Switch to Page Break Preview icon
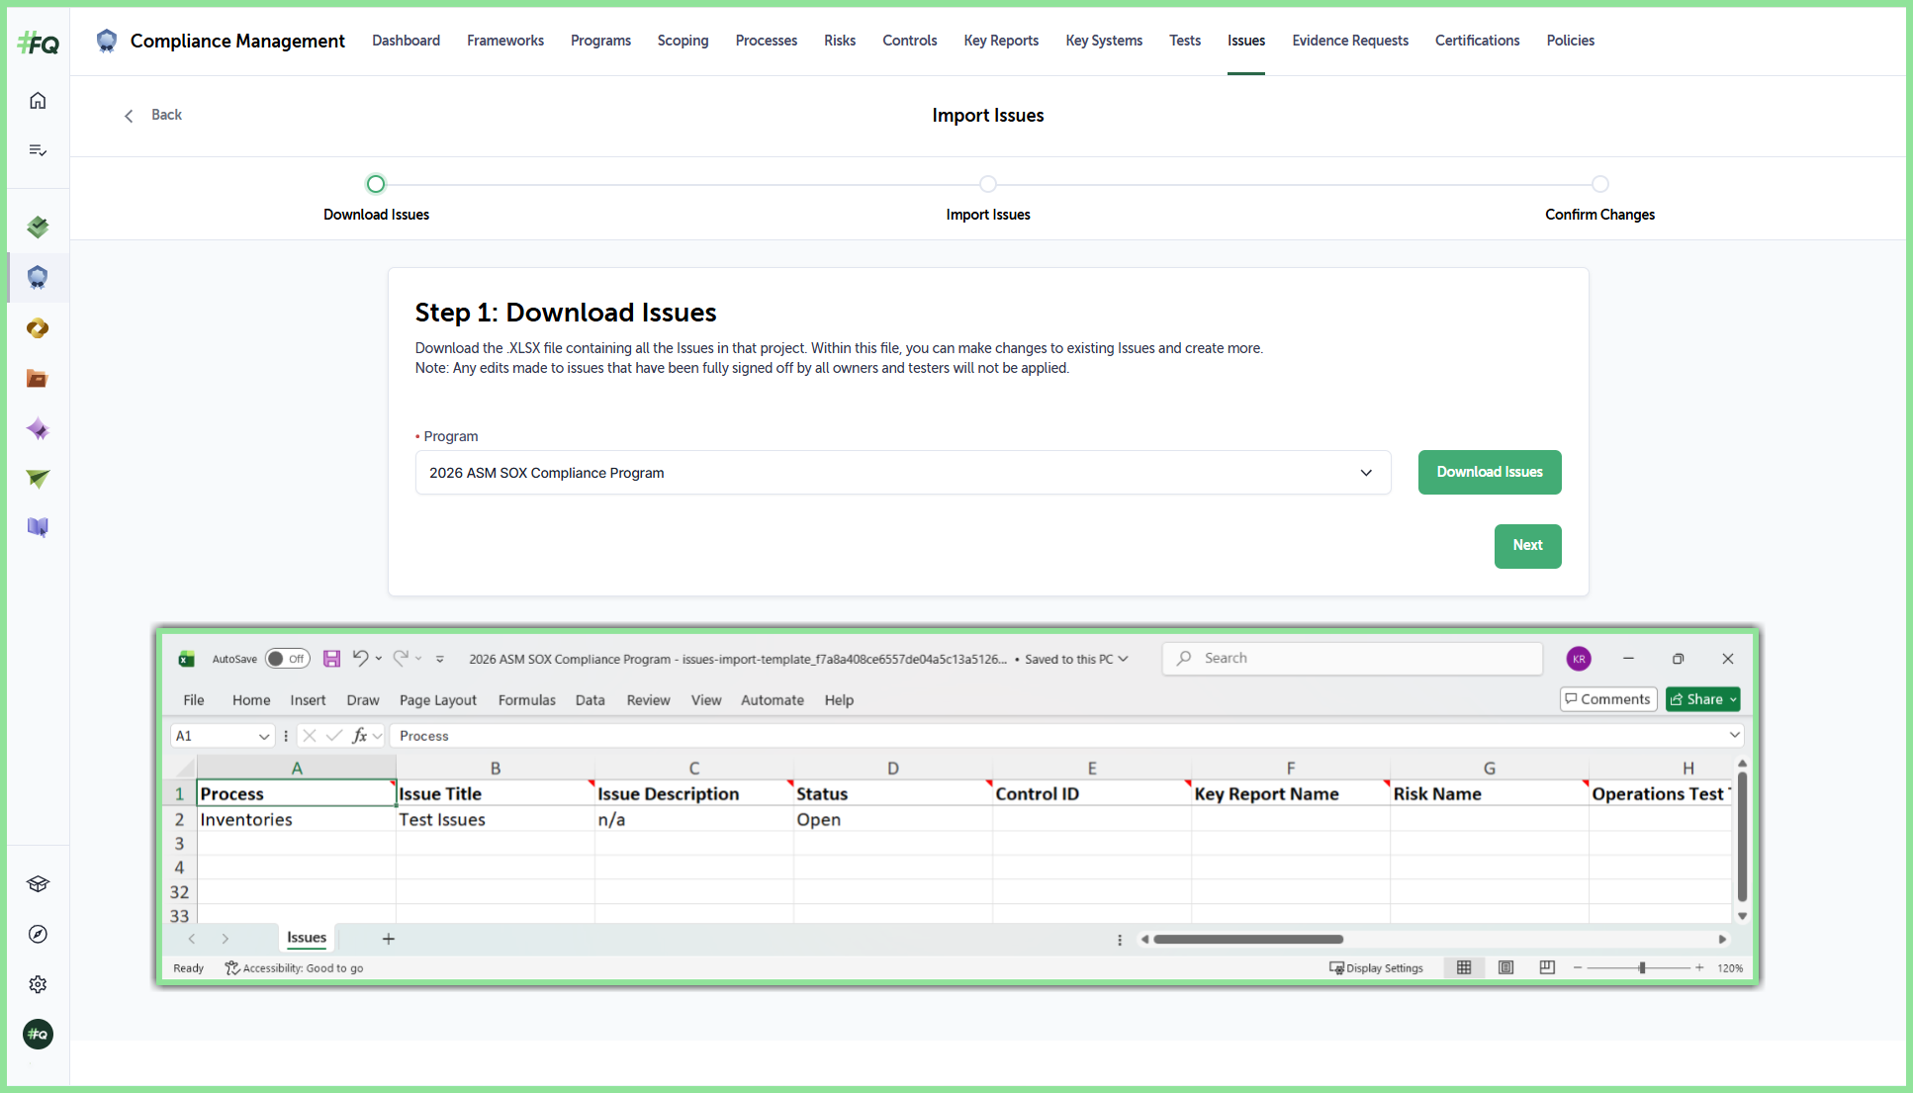The height and width of the screenshot is (1093, 1913). pos(1547,967)
